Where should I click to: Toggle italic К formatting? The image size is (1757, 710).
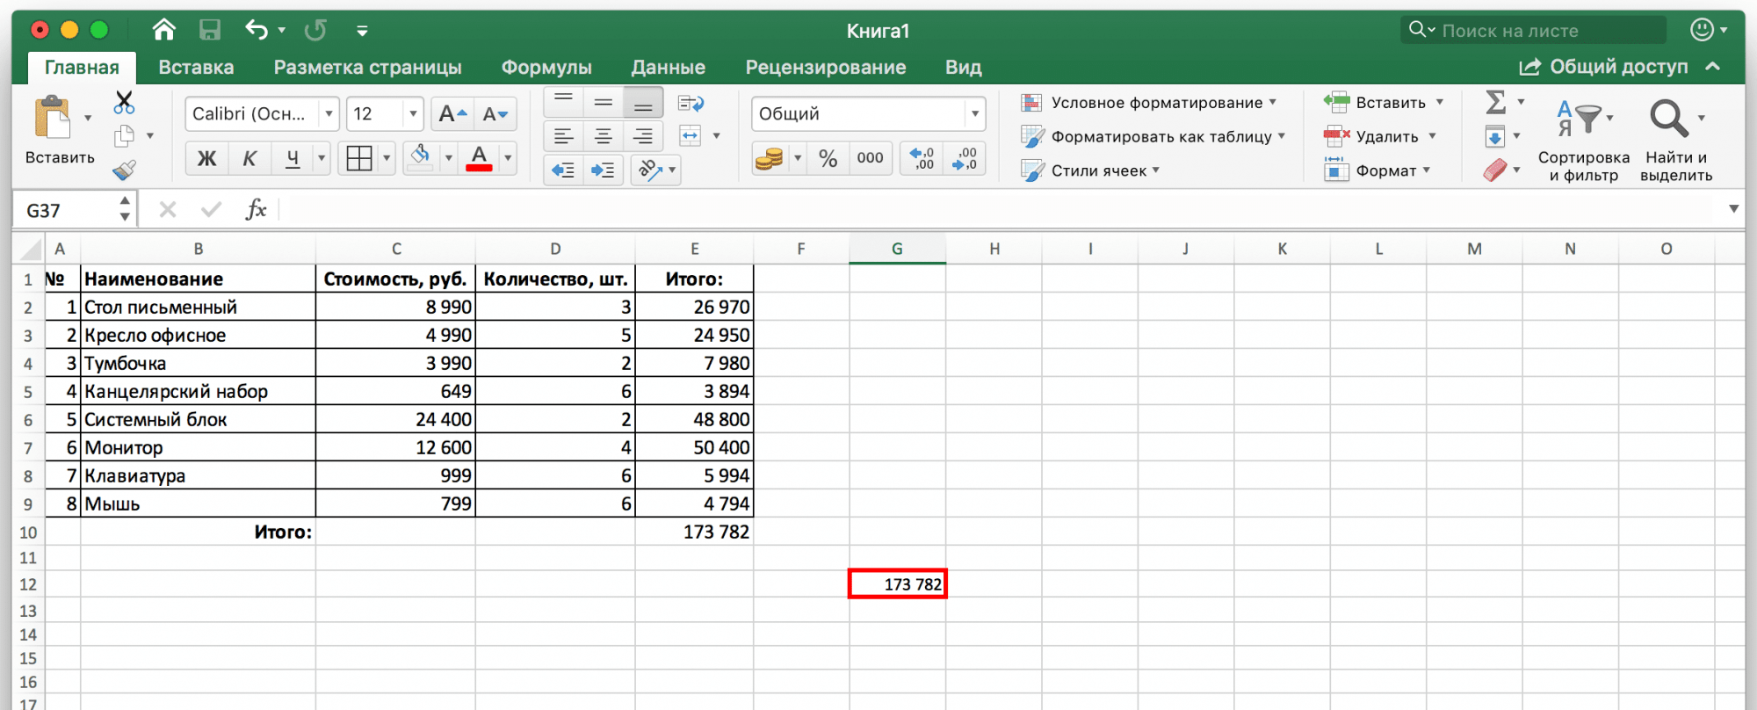click(249, 158)
